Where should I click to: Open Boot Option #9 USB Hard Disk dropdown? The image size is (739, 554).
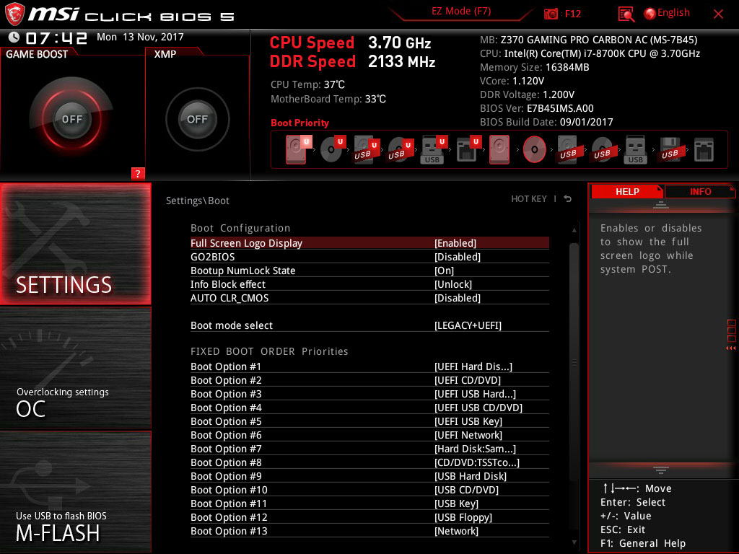pos(471,476)
